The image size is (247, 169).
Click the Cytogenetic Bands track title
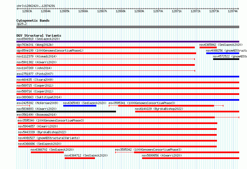coord(33,21)
